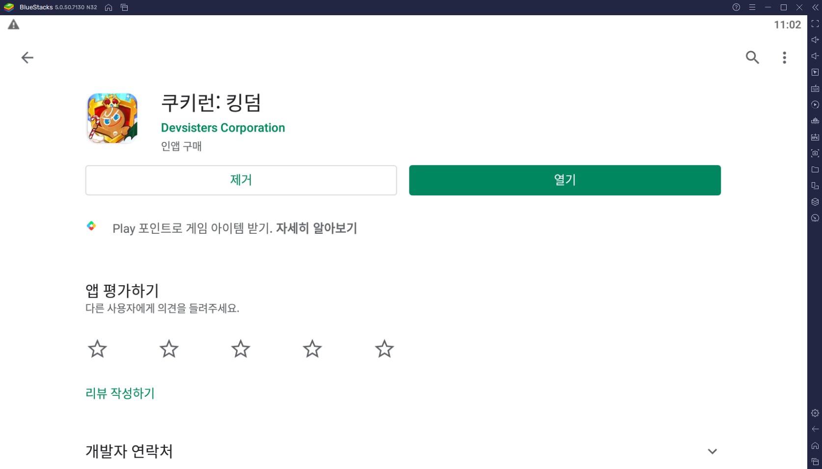Rate the app three stars
Image resolution: width=822 pixels, height=469 pixels.
(241, 349)
